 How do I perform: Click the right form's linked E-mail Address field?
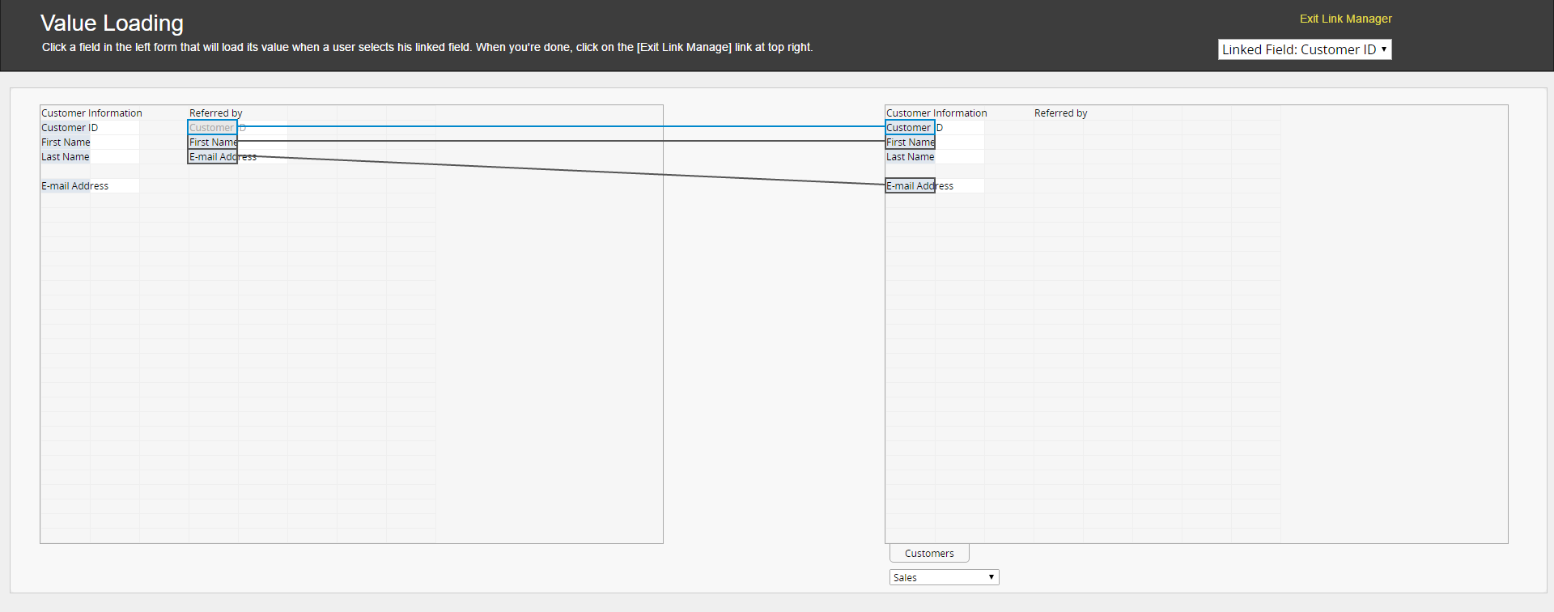coord(910,186)
